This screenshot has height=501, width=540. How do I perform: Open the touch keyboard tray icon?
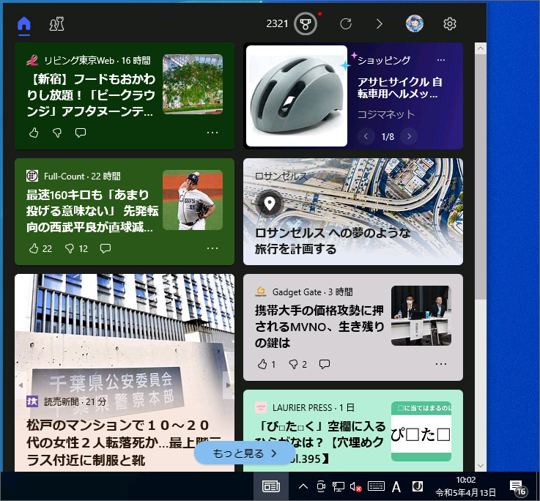pyautogui.click(x=376, y=486)
